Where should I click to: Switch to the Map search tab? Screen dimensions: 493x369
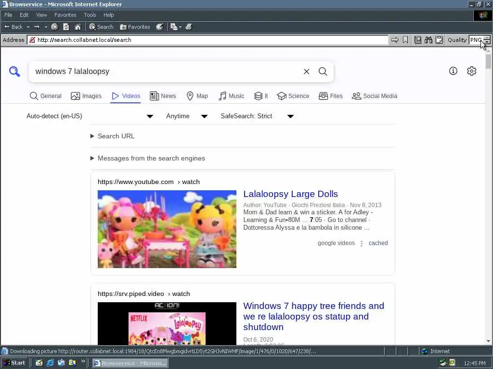[x=197, y=96]
